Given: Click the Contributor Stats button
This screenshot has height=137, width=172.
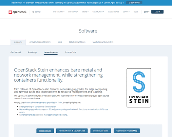Looking at the screenshot, I should 101,131.
